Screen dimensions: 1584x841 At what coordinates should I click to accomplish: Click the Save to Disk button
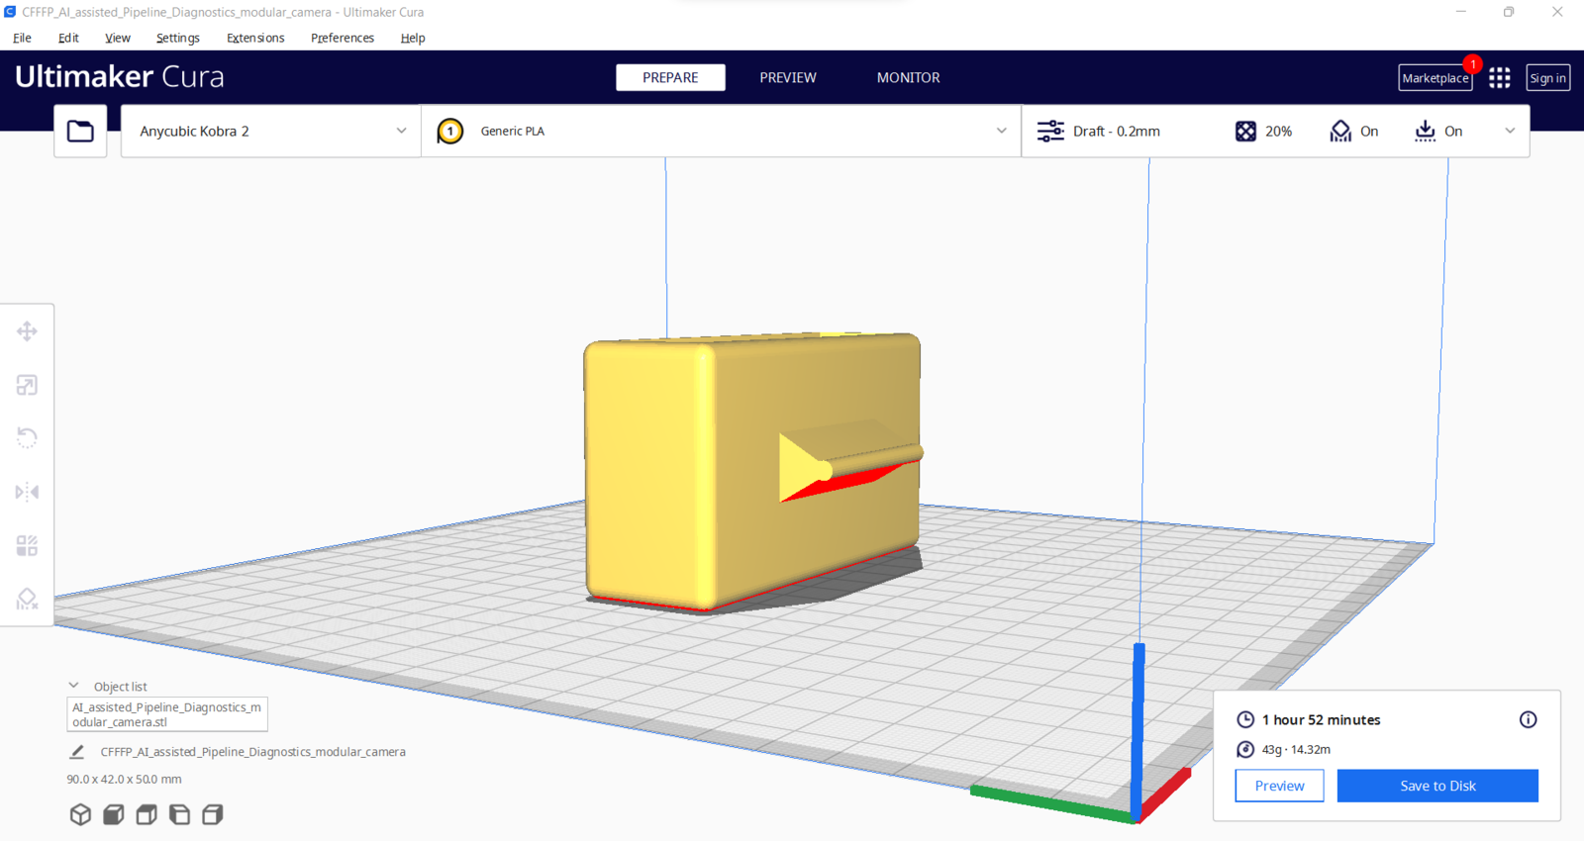pyautogui.click(x=1437, y=786)
